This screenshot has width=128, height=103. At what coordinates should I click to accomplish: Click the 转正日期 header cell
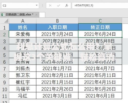click(x=100, y=27)
